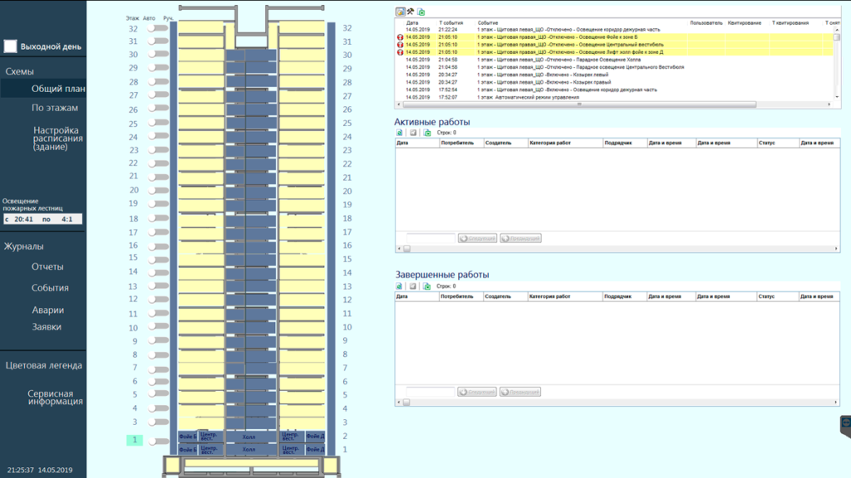Open the Аварии journal
Screen dimensions: 851x478
[x=47, y=310]
